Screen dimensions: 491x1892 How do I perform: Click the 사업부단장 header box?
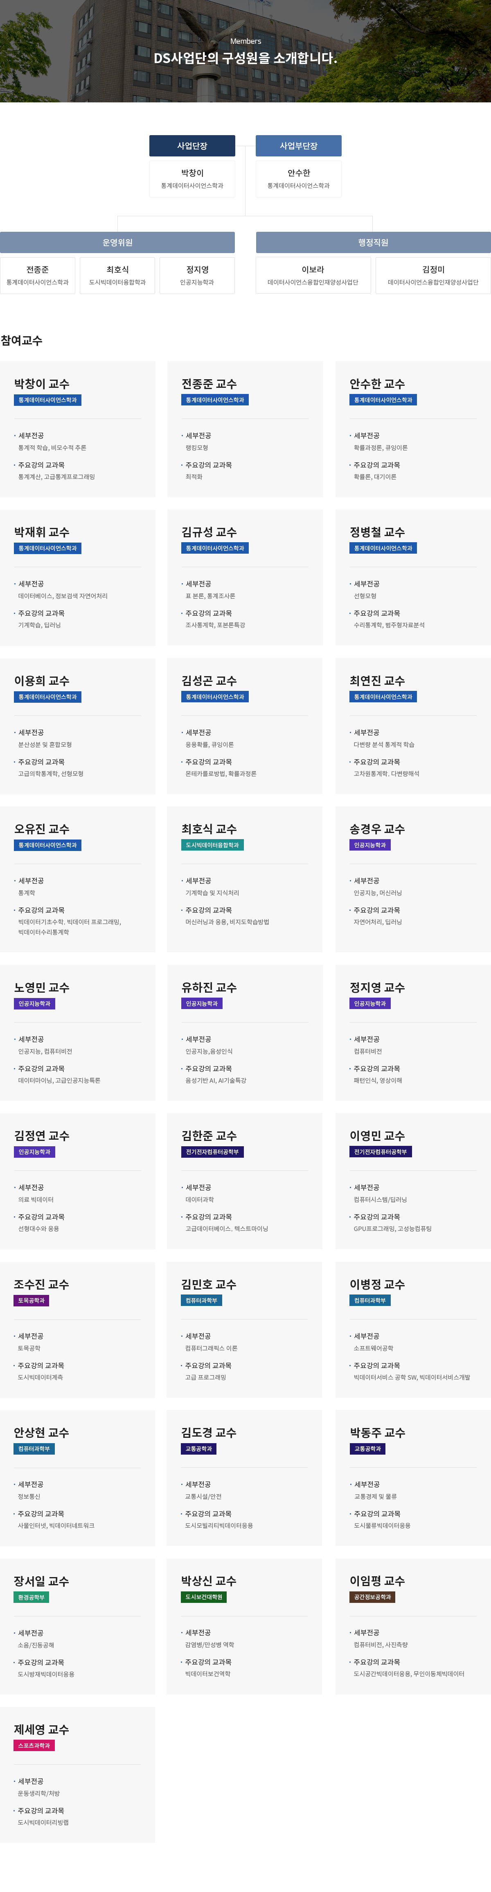298,145
